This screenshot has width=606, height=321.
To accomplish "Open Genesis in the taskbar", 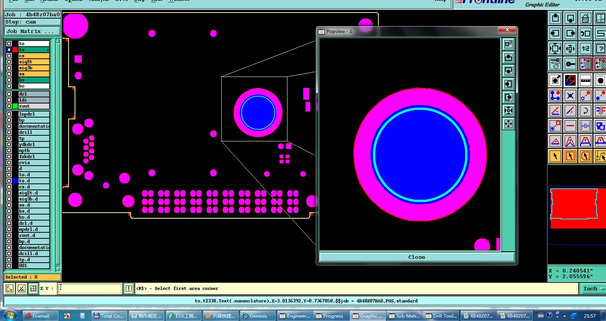I will pyautogui.click(x=258, y=316).
